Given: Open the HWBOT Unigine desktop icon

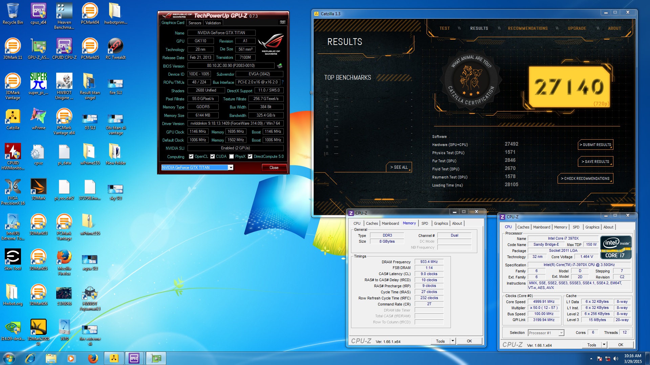Looking at the screenshot, I should pos(64,87).
